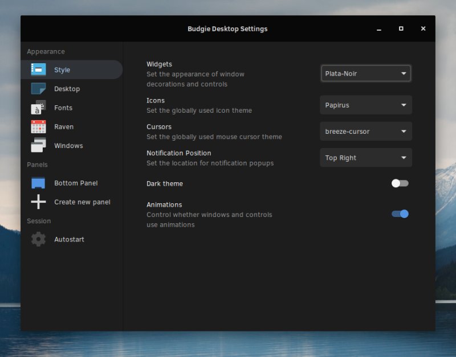Screen dimensions: 456x357
Task: Select the Autostart entry under Session
Action: (70, 239)
